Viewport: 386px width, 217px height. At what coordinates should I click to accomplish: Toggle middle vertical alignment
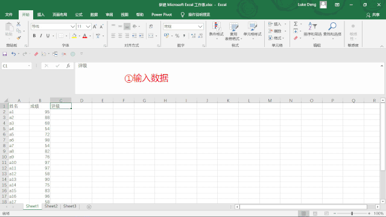[120, 26]
